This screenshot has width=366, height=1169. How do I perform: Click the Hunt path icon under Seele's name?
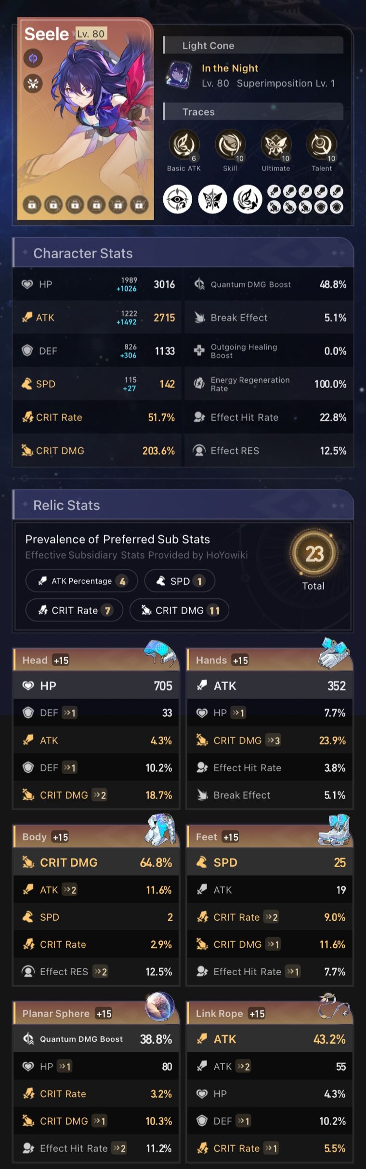33,84
